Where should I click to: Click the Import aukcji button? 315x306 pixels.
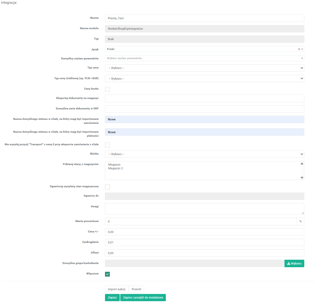point(117,289)
